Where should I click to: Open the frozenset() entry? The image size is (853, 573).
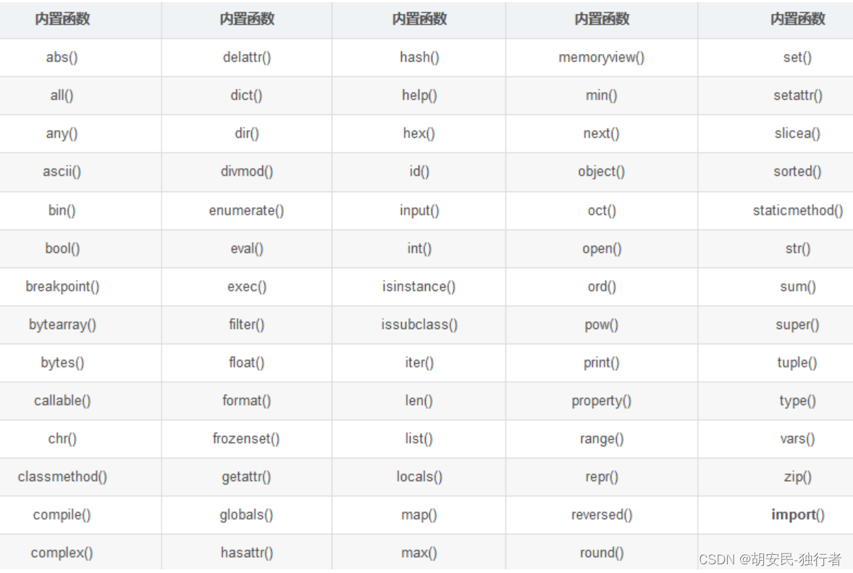pos(246,439)
